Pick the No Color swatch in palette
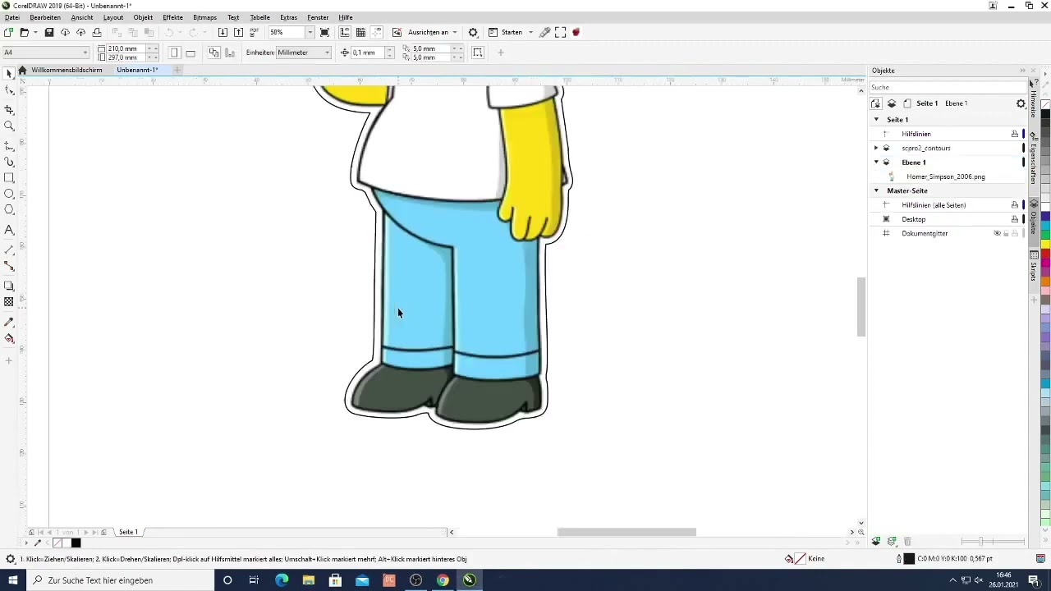The width and height of the screenshot is (1051, 591). pyautogui.click(x=1046, y=104)
